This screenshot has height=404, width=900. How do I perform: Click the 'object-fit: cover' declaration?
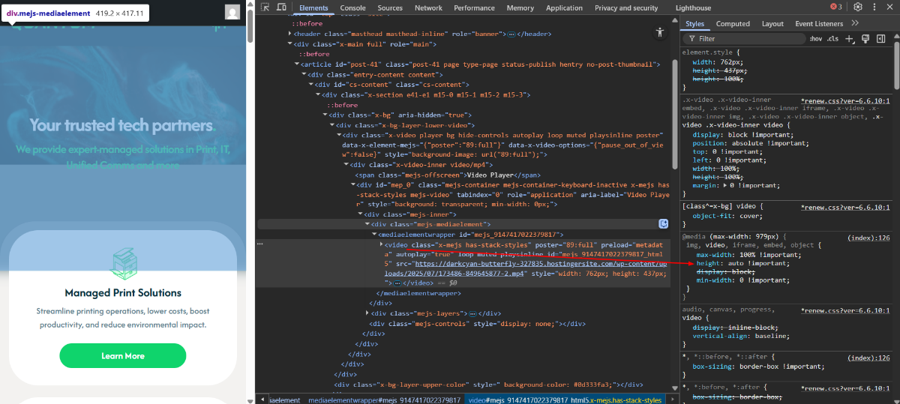point(727,216)
